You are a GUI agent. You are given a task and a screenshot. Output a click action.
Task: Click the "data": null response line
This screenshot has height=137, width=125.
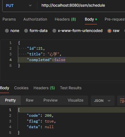tap(40, 127)
